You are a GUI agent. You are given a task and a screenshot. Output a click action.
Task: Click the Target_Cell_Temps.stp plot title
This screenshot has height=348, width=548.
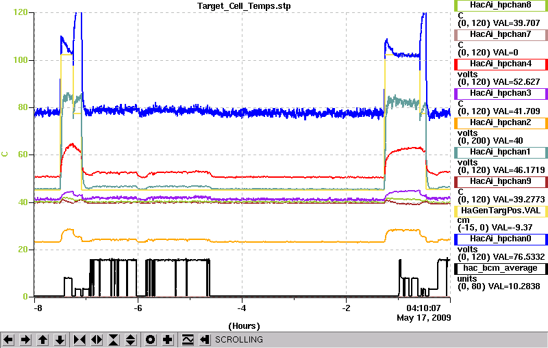click(244, 6)
